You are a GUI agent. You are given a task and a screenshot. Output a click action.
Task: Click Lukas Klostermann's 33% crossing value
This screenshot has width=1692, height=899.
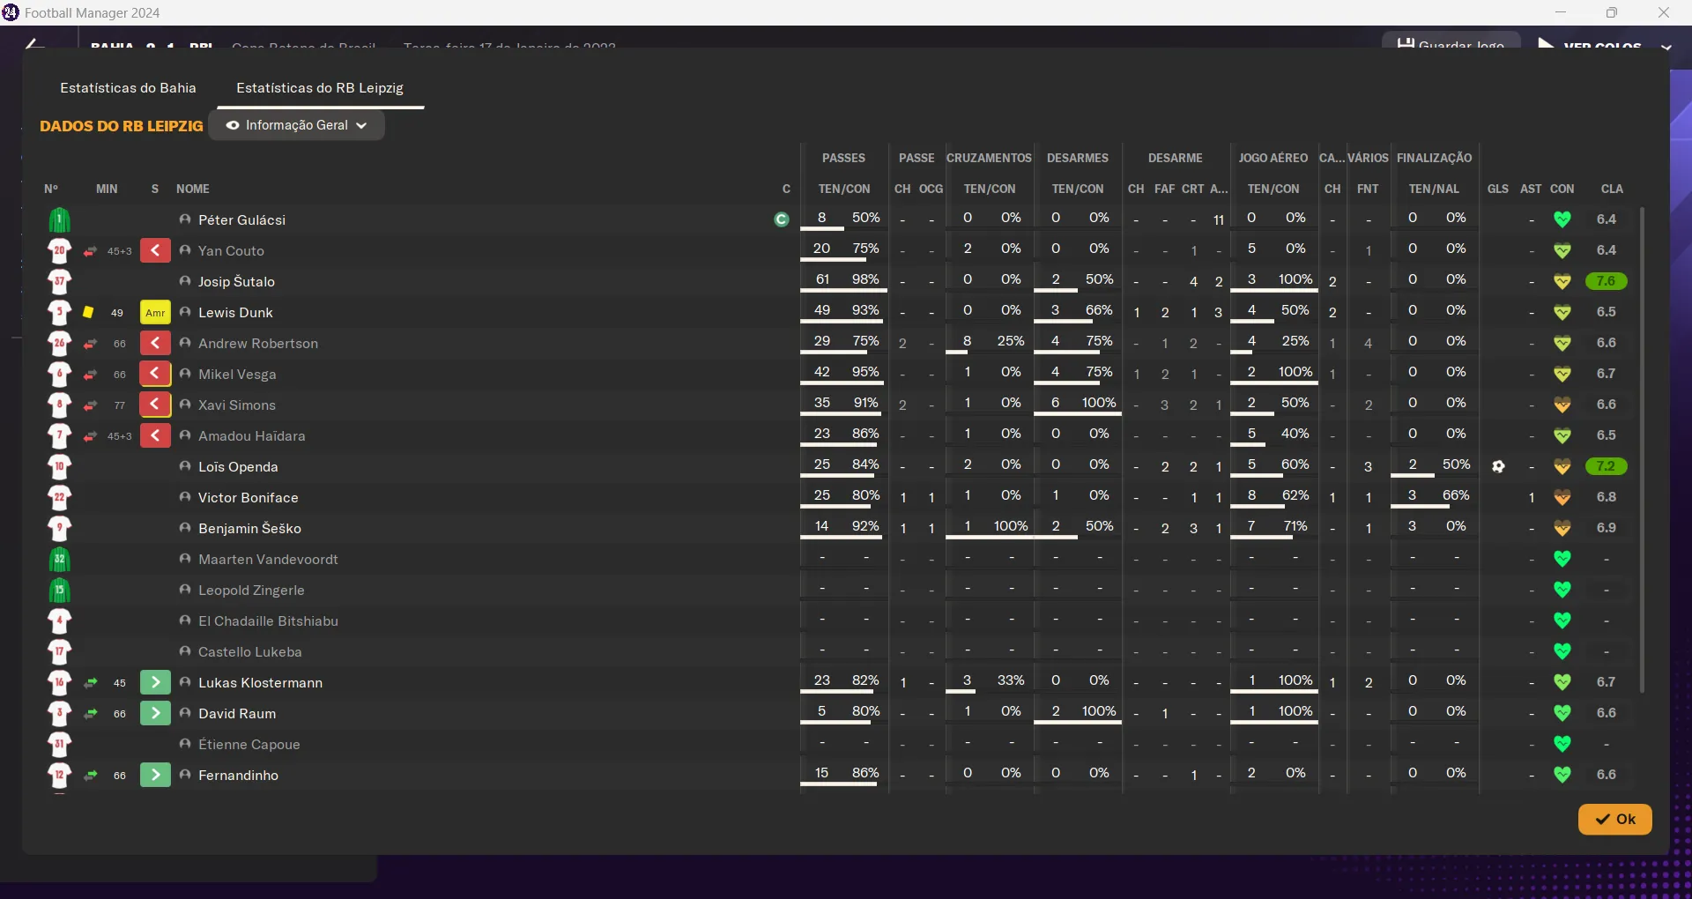1011,680
